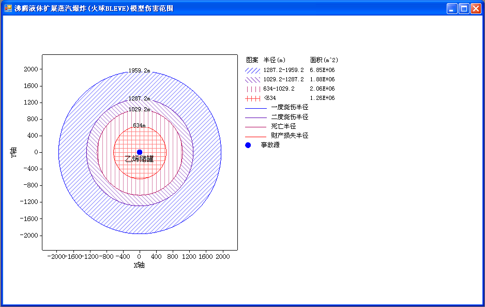Click the Y轴 axis title
485x307 pixels.
[13, 152]
